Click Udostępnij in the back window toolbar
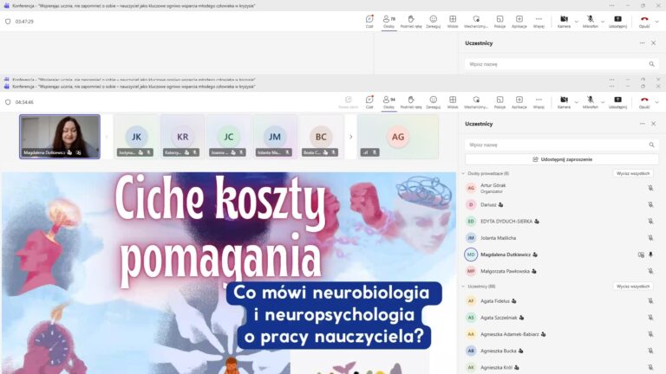 [x=617, y=21]
